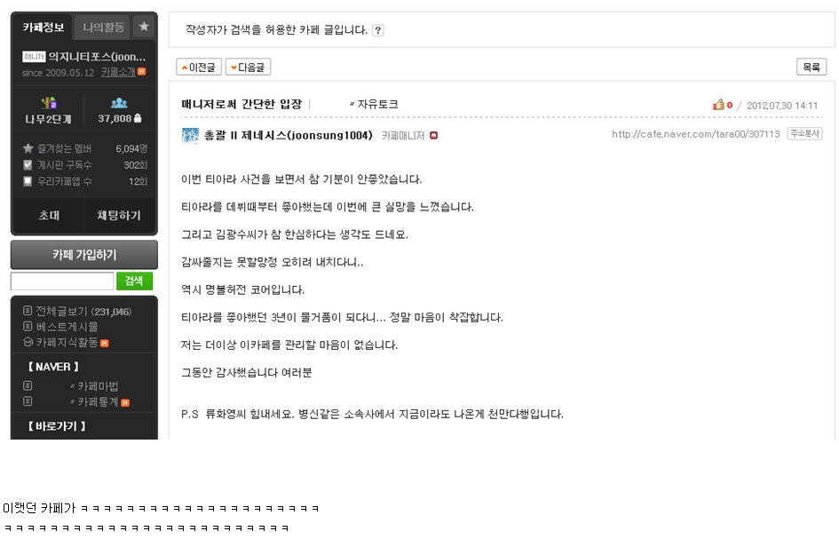The height and width of the screenshot is (547, 839).
Task: Click the 즐겨찾는 멤버 star
Action: [28, 148]
